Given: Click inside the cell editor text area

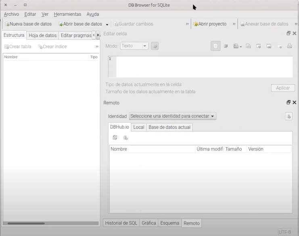Looking at the screenshot, I should click(x=205, y=67).
